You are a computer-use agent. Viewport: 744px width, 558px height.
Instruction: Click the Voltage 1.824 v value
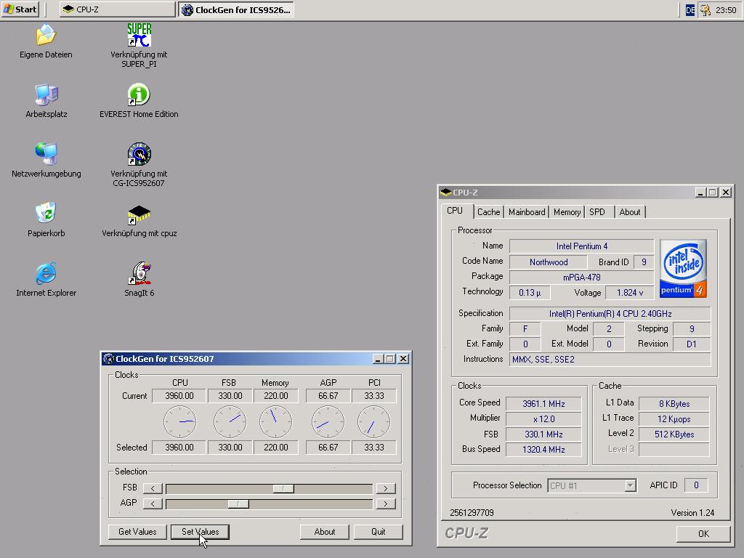pyautogui.click(x=630, y=293)
